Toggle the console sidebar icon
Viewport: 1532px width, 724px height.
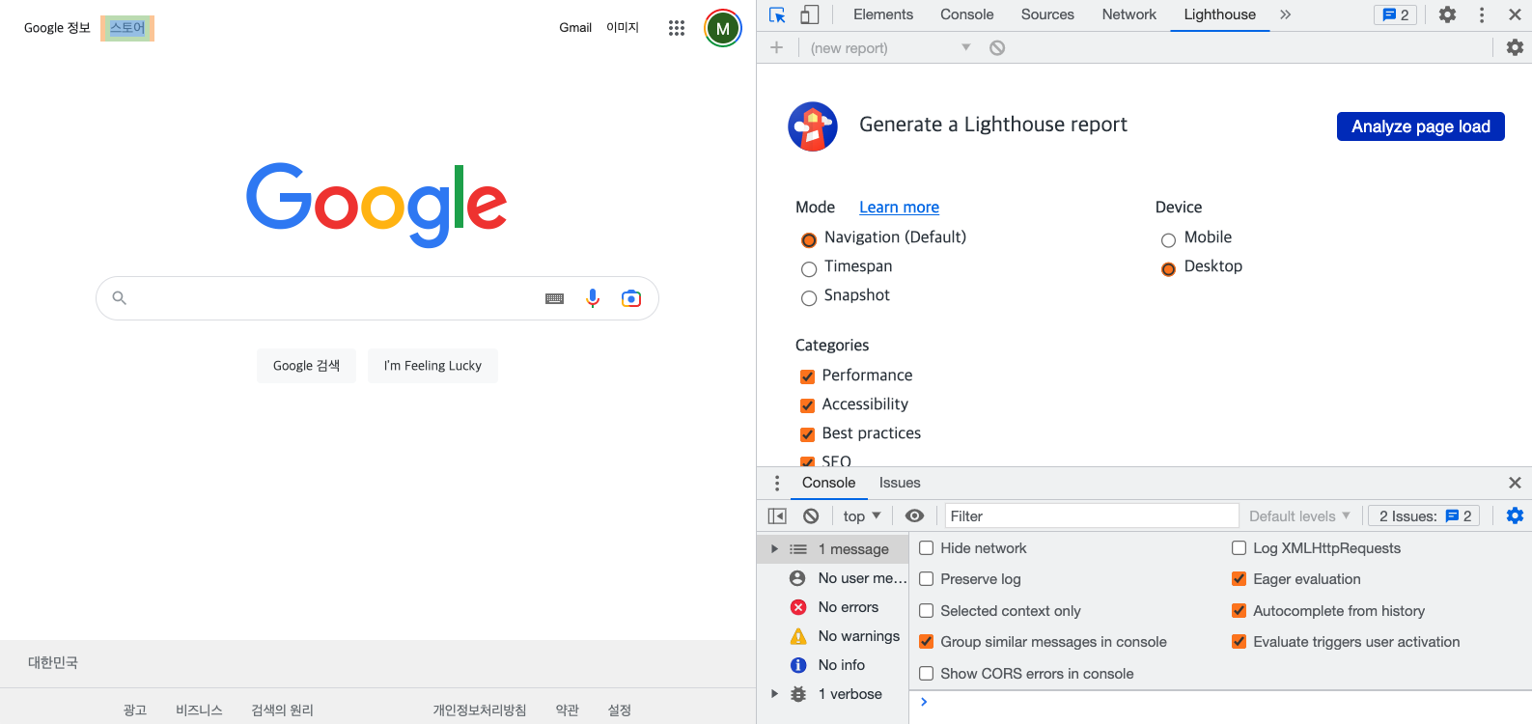[777, 516]
